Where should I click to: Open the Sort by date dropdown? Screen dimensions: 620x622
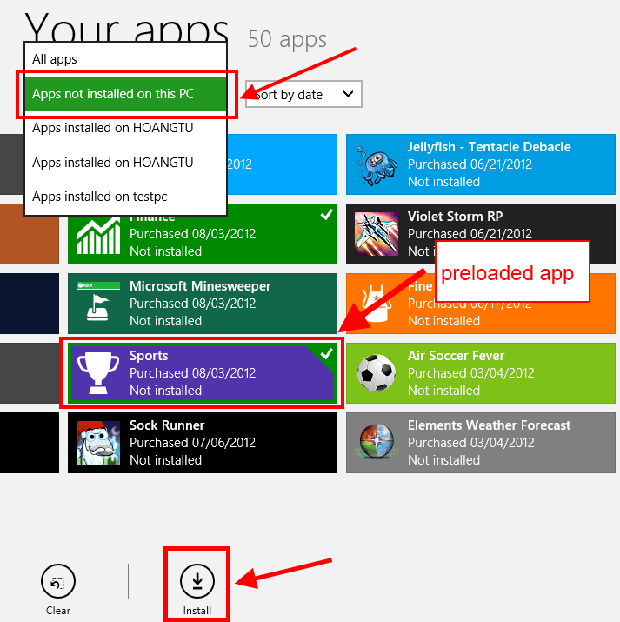coord(303,95)
